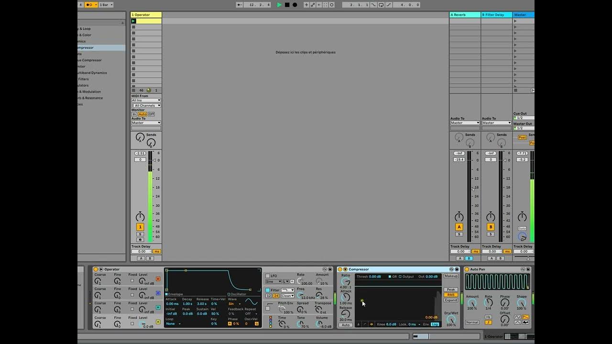Select Operator oscillator B button
The width and height of the screenshot is (612, 344).
click(x=158, y=308)
